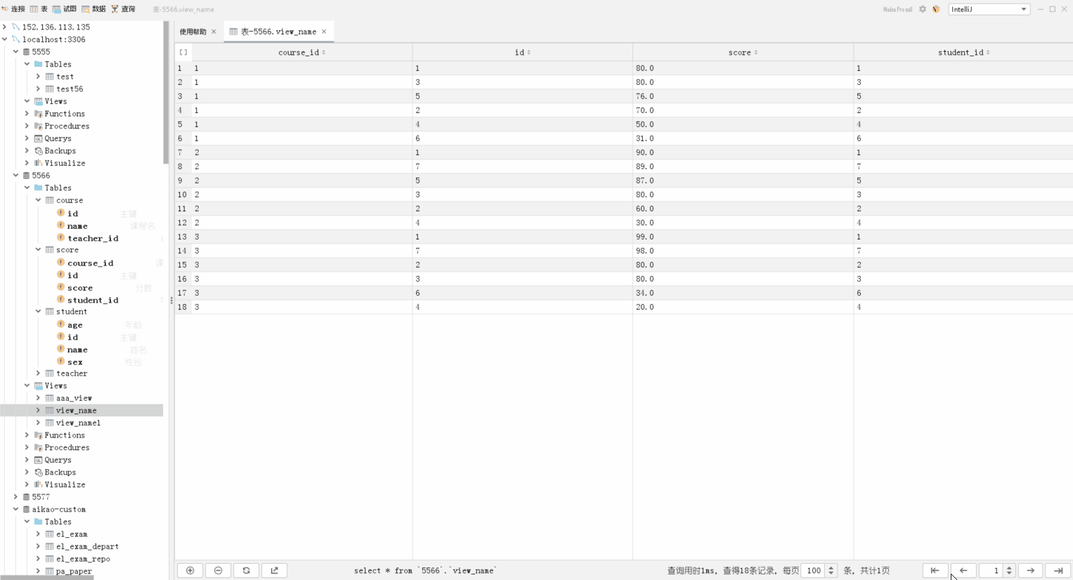Close the 表-5566.view_name tab

(324, 32)
